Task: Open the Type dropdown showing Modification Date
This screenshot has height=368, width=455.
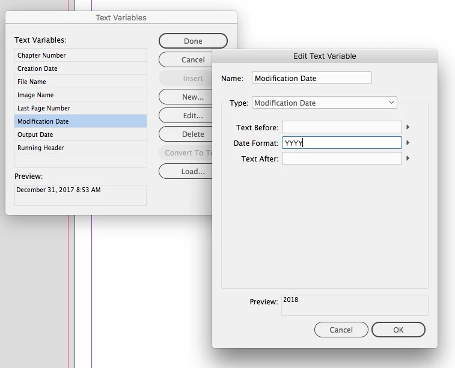Action: tap(325, 103)
